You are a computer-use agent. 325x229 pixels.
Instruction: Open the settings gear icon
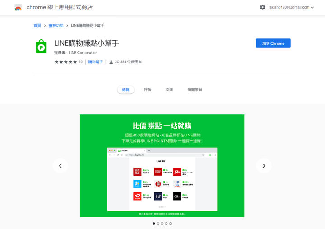pos(262,7)
